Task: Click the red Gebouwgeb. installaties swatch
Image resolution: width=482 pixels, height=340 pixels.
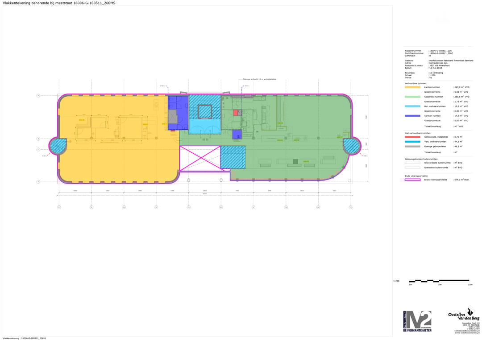Action: click(x=412, y=137)
